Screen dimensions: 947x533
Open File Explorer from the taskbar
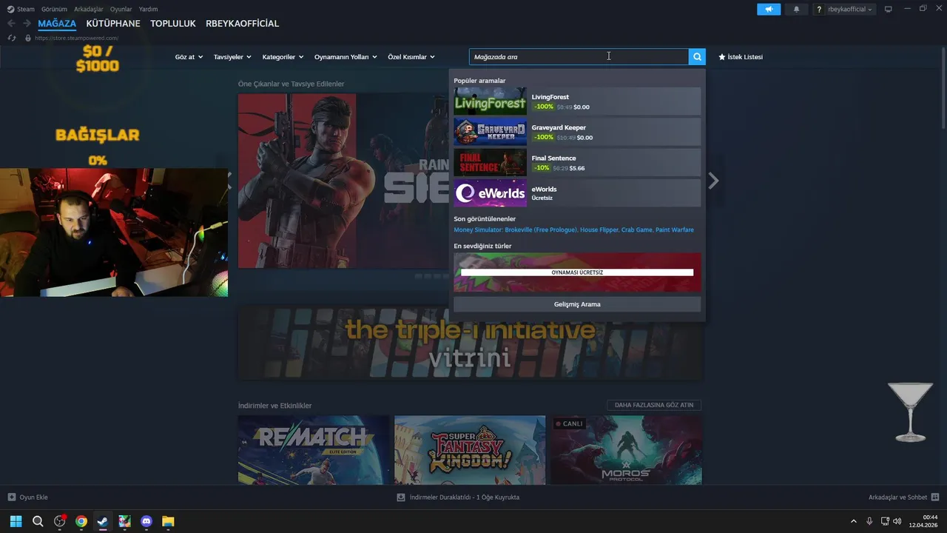tap(168, 521)
